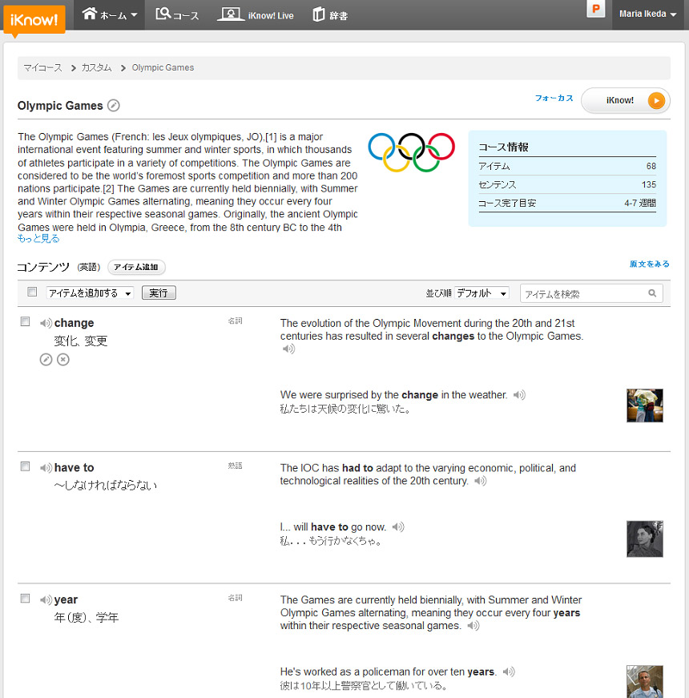Click the コース完了目安 value 4-7 週間

click(x=640, y=203)
